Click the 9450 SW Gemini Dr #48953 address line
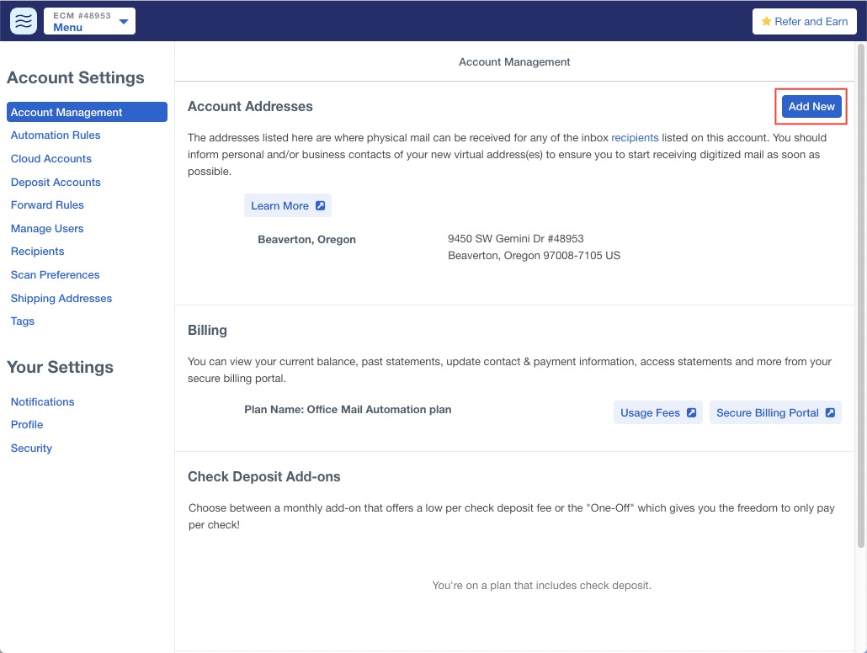The height and width of the screenshot is (653, 867). (x=515, y=239)
